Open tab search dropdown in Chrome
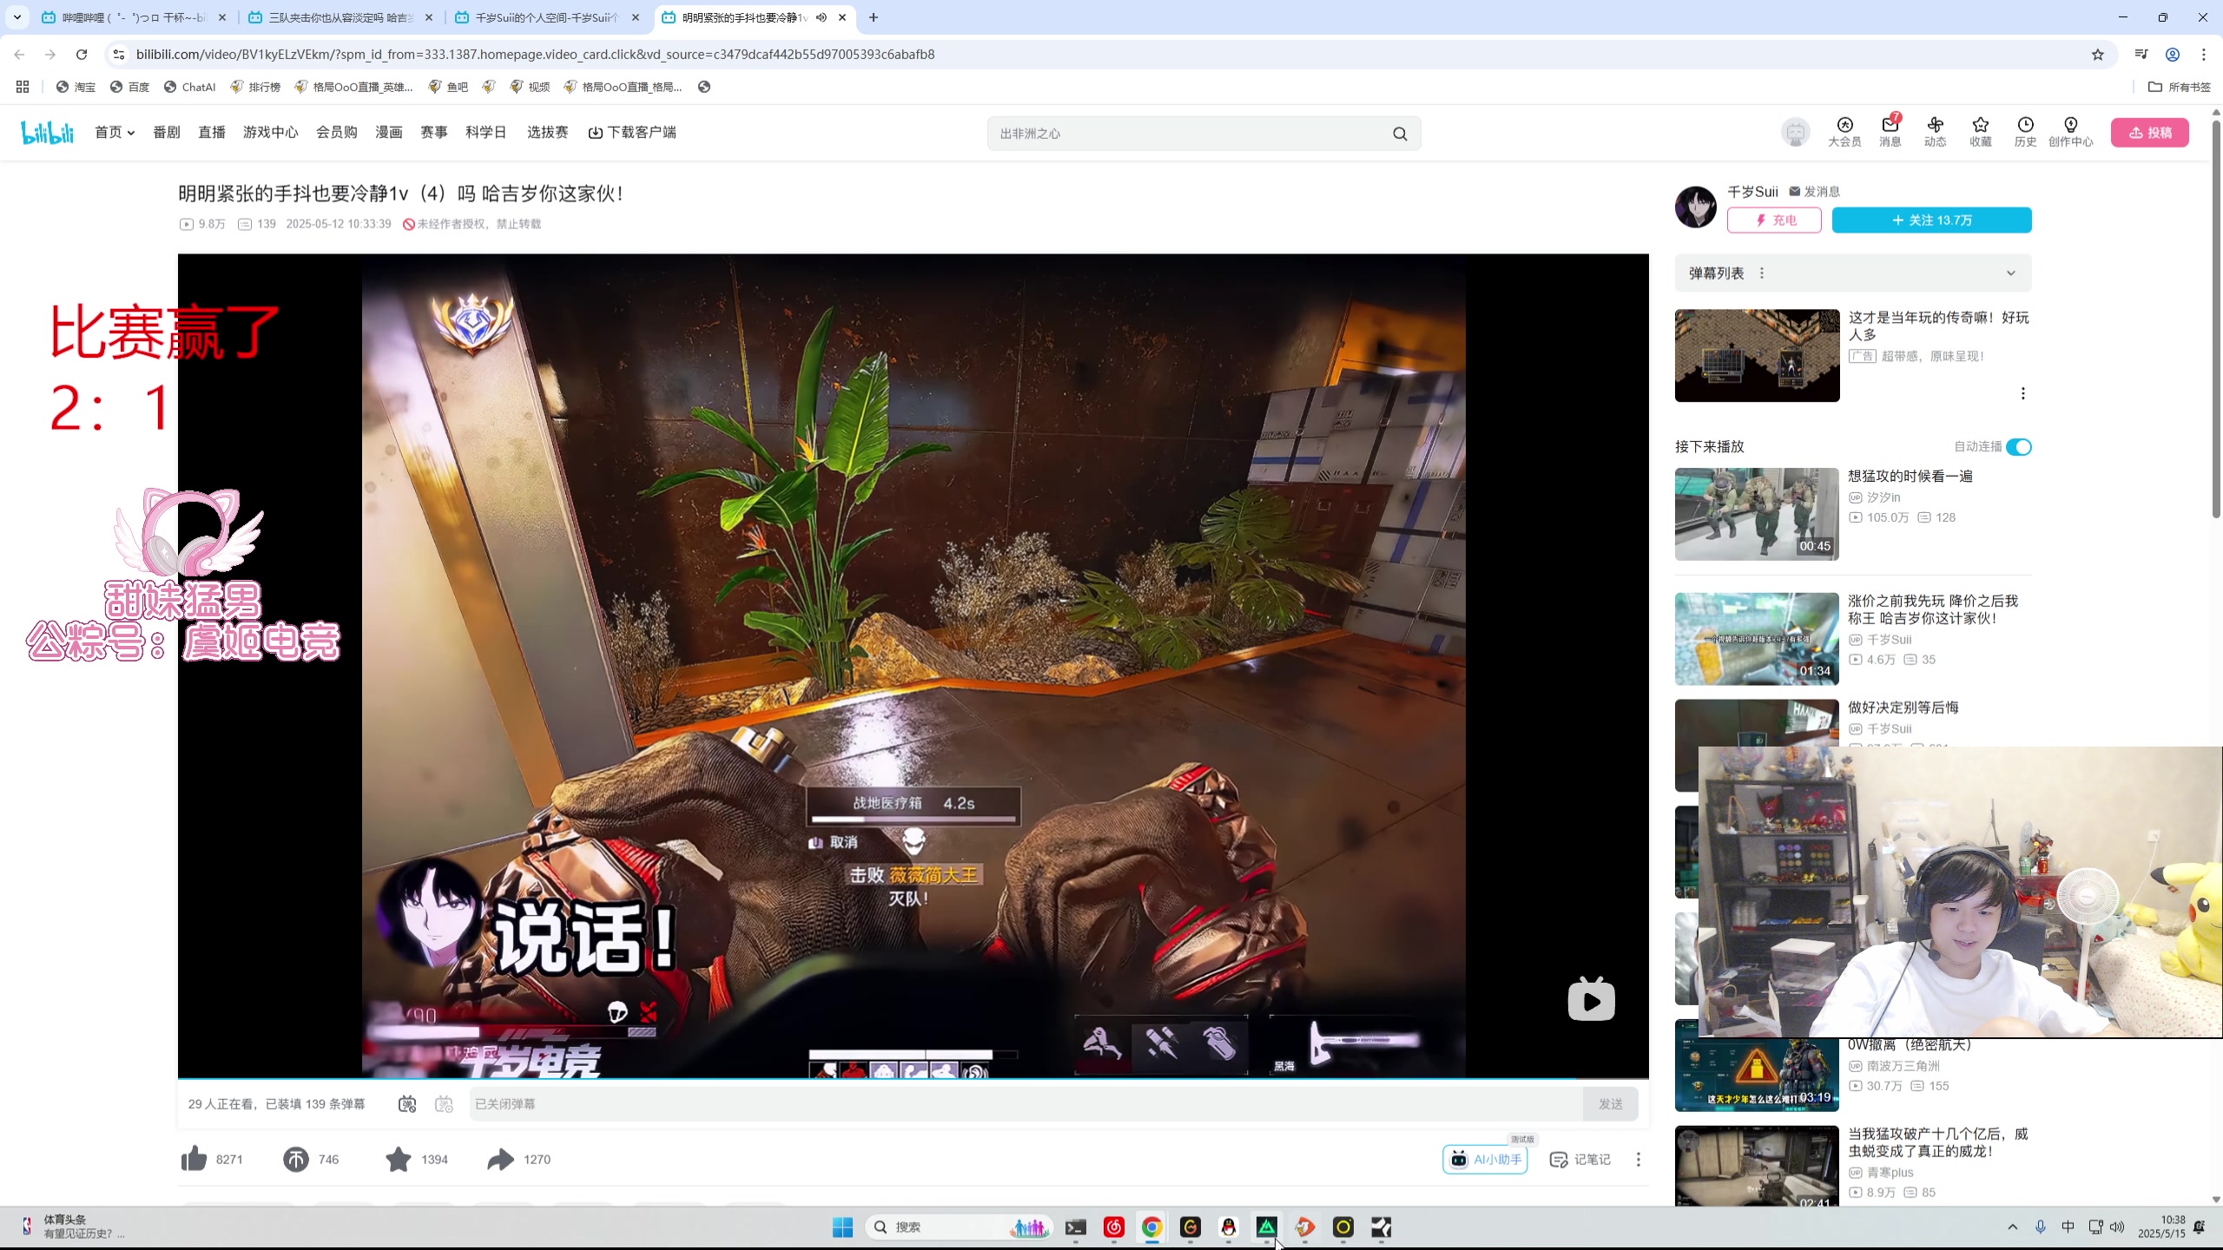This screenshot has height=1250, width=2223. tap(17, 17)
